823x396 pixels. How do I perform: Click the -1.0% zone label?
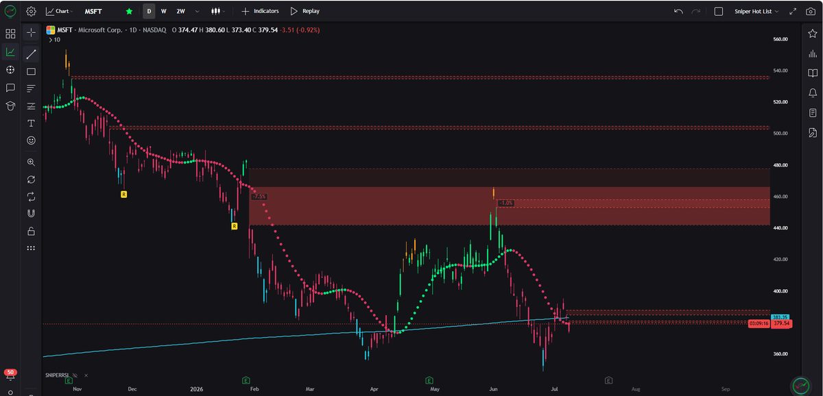click(x=505, y=203)
